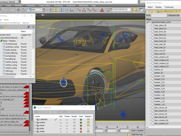Toggle Display Space Warps filter in Select From Scene
The image size is (181, 136).
pos(166,12)
